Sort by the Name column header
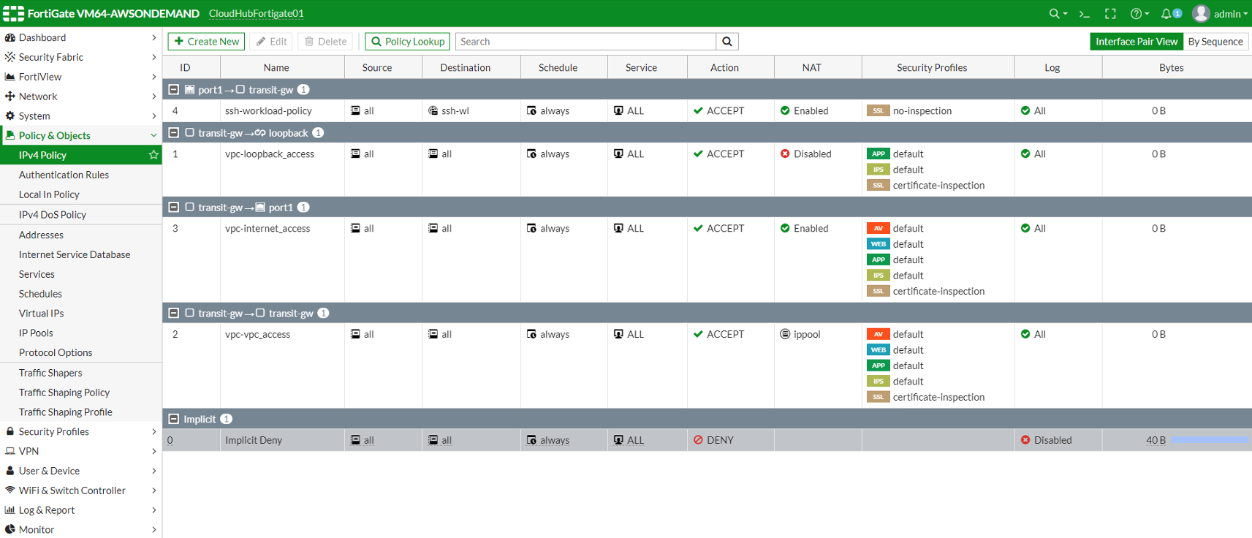 point(276,67)
